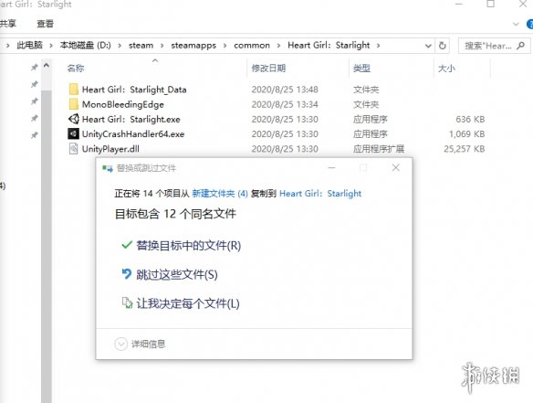Click the help question mark icon
533x403 pixels.
[529, 24]
